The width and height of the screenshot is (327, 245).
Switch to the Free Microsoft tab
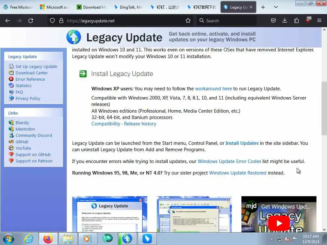(19, 7)
